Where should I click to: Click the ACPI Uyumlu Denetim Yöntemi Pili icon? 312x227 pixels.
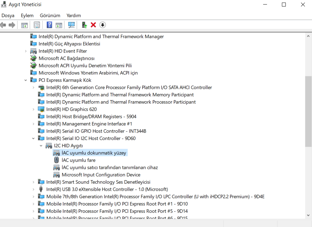tap(33, 65)
